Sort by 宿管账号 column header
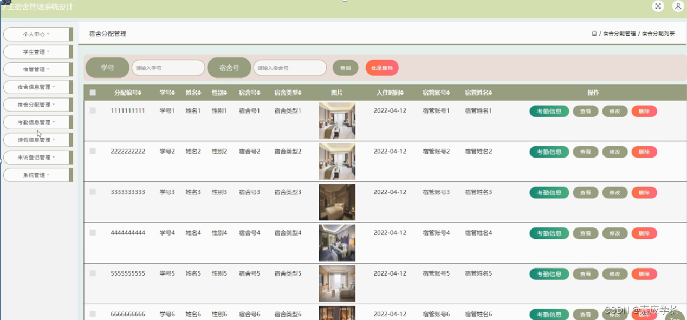Viewport: 687px width, 320px height. point(436,93)
